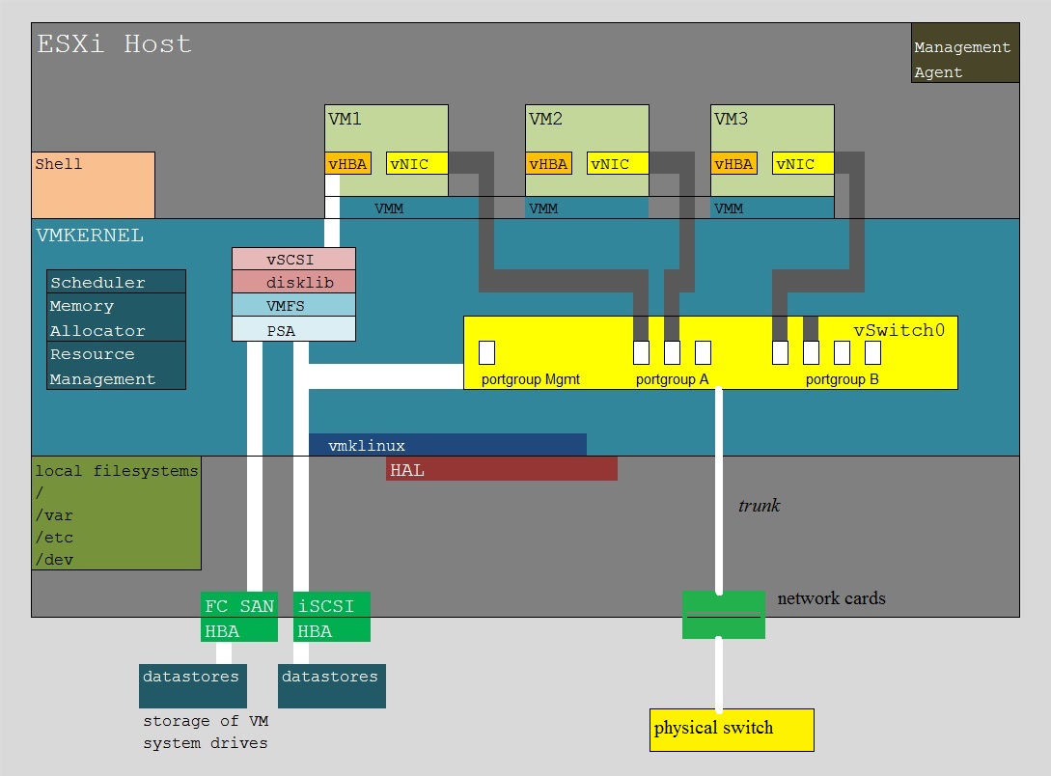This screenshot has width=1051, height=776.
Task: Select the portgroup A label
Action: pyautogui.click(x=672, y=379)
